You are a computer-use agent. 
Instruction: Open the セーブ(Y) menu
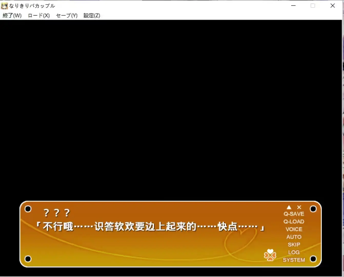[x=67, y=16]
